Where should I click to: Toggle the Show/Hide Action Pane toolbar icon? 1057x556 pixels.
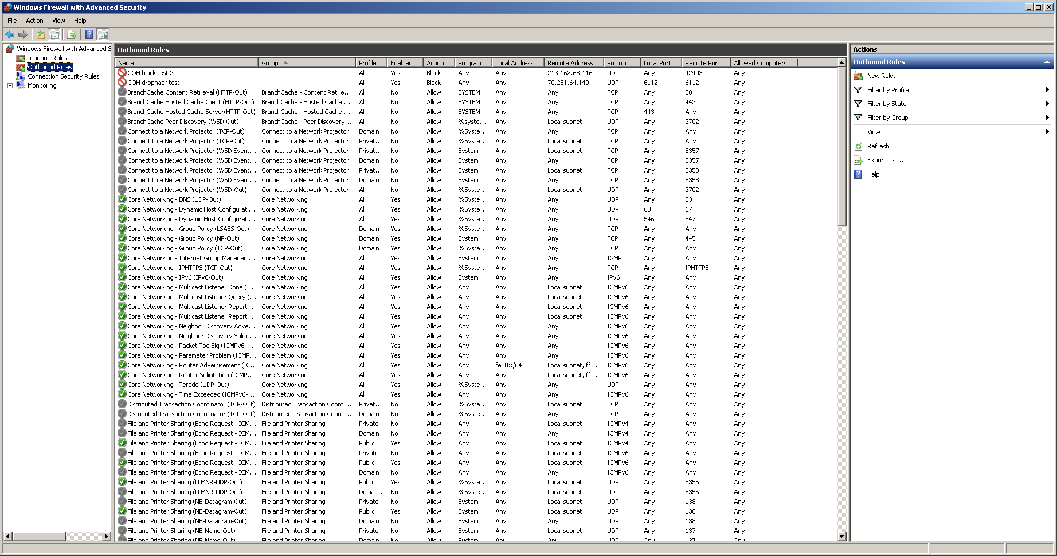click(x=103, y=35)
